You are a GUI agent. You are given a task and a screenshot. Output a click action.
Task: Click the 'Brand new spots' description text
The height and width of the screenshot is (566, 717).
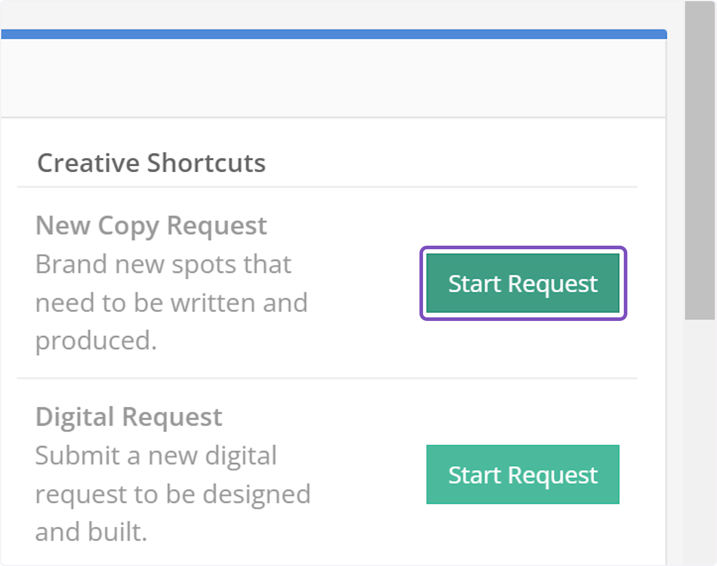tap(163, 264)
